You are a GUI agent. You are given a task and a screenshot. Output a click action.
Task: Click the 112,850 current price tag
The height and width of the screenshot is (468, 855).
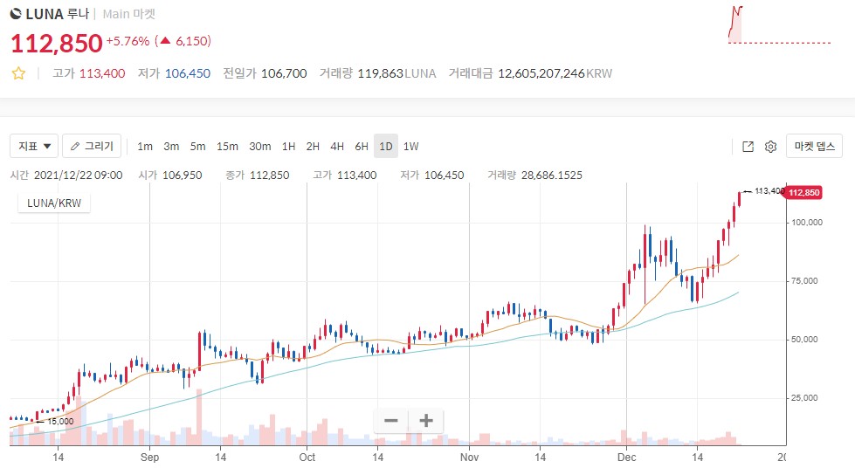803,193
